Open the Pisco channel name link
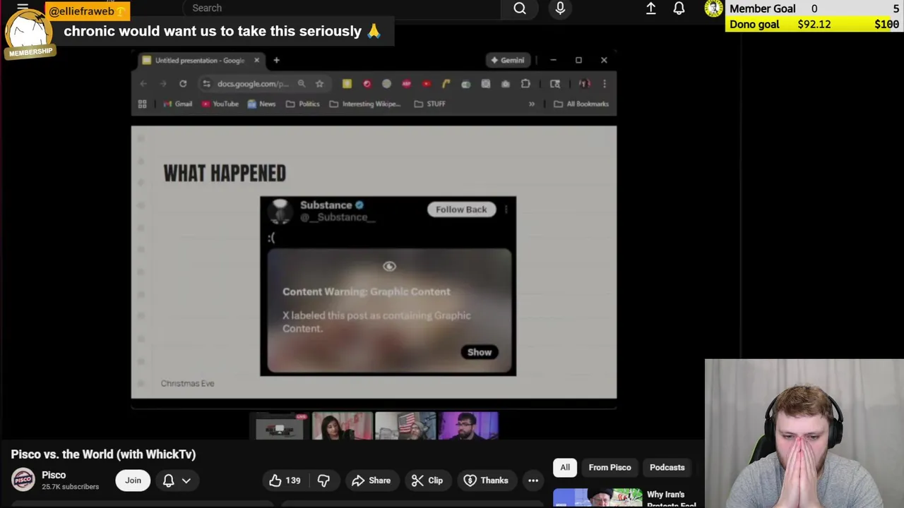 54,475
